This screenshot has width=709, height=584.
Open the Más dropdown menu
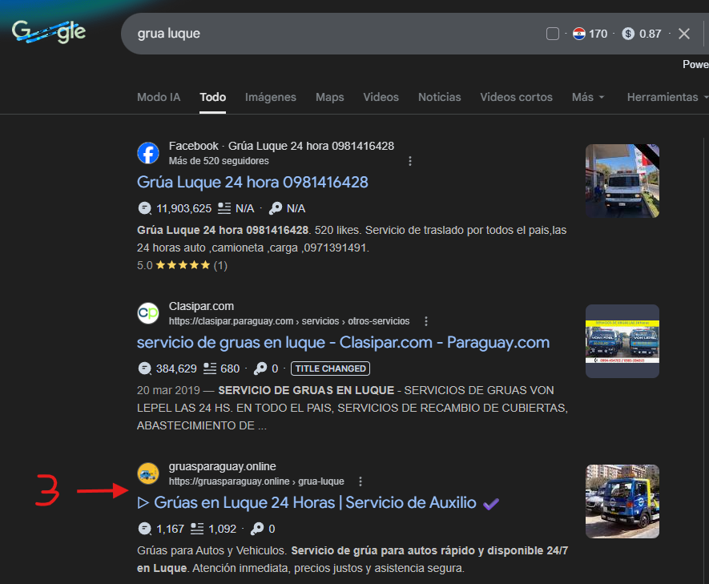tap(588, 97)
